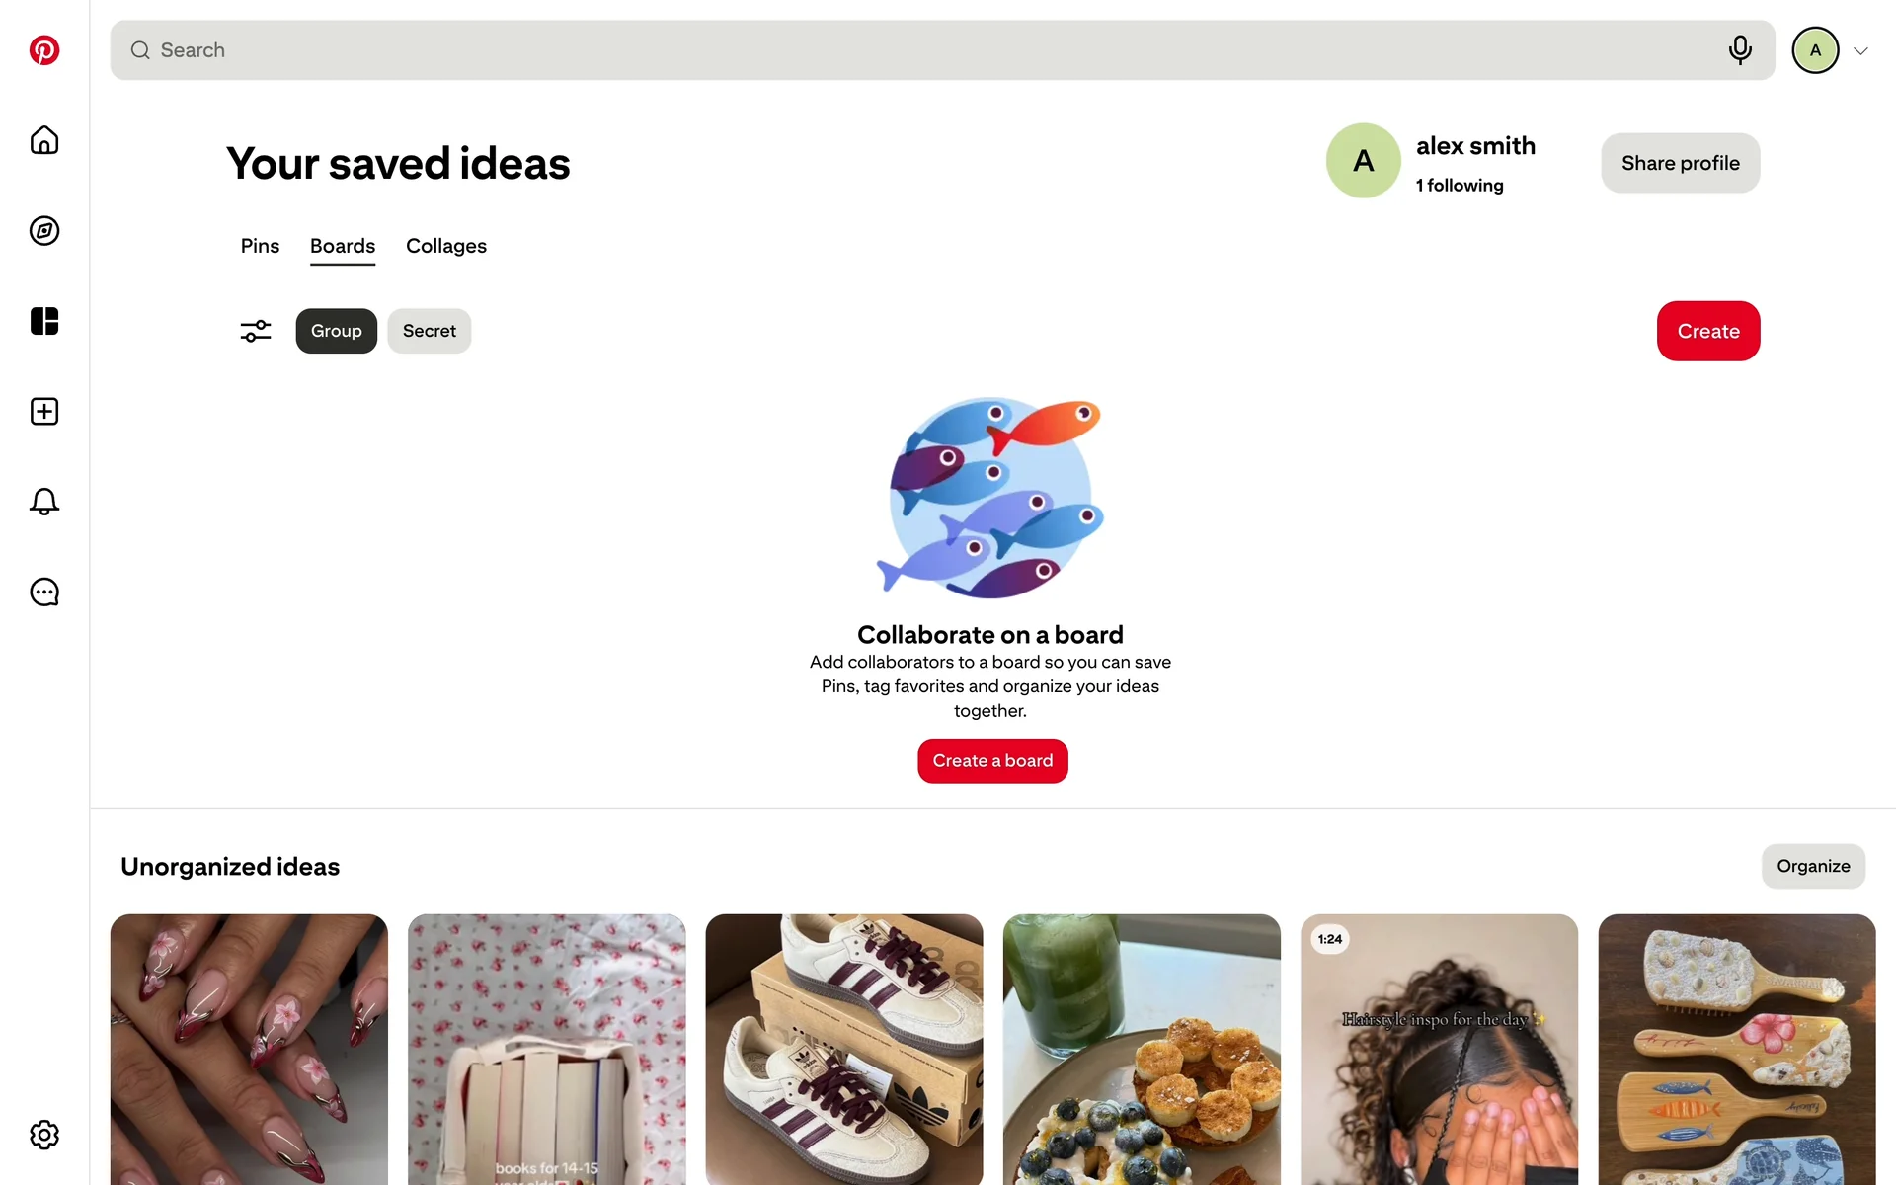Click the Organize button
1896x1185 pixels.
1813,866
